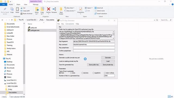Click Select all in ribbon
The image size is (174, 98).
pos(99,8)
